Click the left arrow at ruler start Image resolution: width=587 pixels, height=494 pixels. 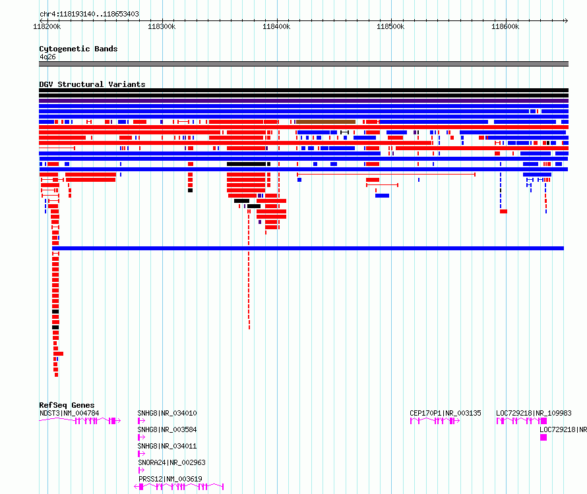tap(41, 20)
